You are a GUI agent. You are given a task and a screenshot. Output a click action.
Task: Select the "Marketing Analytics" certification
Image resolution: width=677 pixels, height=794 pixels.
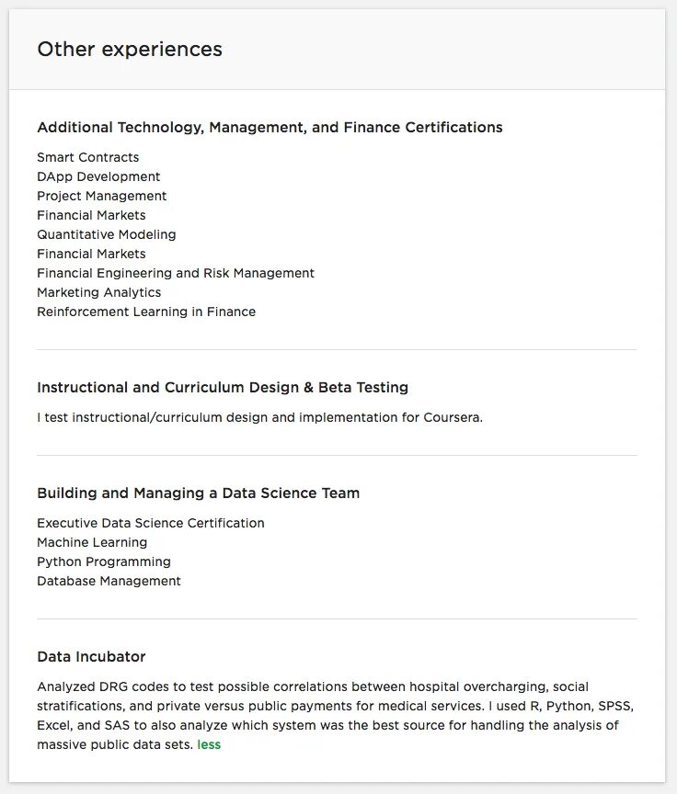click(x=99, y=292)
